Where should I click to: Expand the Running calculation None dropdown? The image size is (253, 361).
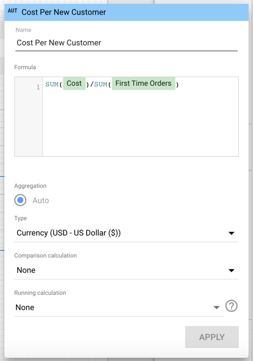point(119,308)
